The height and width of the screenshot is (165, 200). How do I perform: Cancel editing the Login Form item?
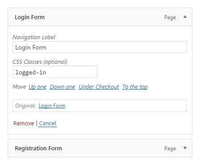[x=48, y=124]
